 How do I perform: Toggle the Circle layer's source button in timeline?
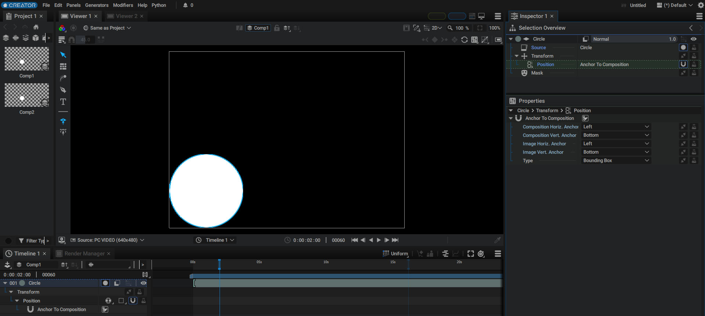pos(105,283)
